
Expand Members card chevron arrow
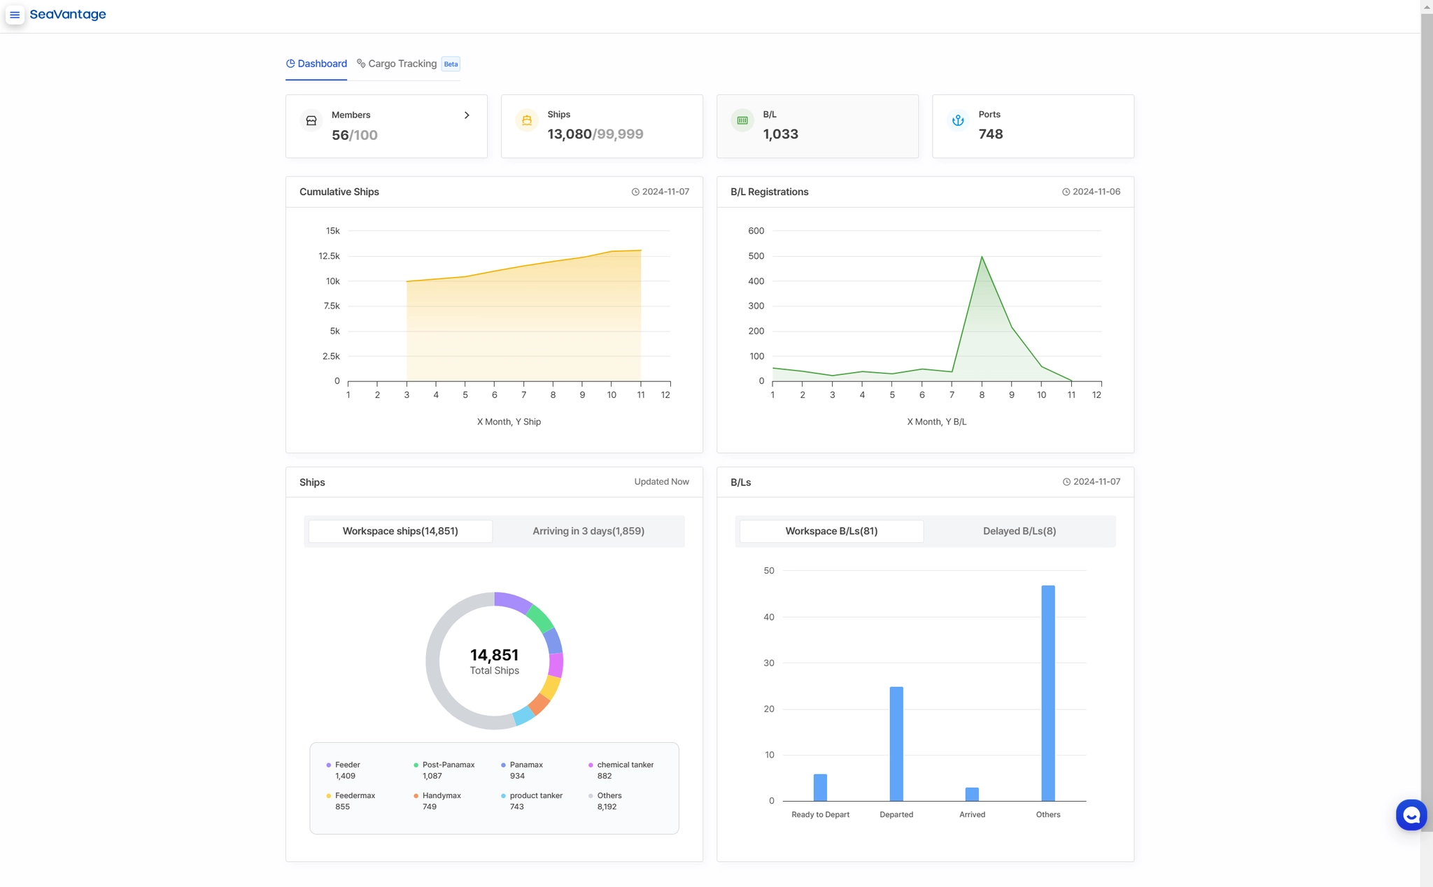[x=467, y=115]
